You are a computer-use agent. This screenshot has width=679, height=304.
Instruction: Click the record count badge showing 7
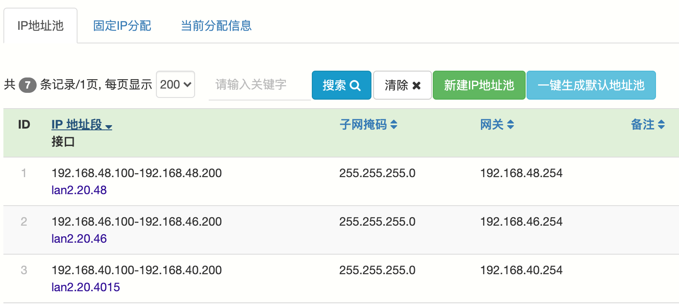[28, 85]
